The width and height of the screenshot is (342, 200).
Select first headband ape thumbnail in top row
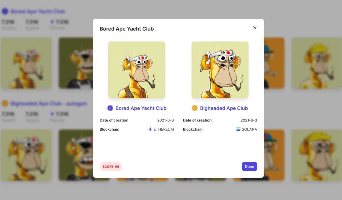coord(26,63)
